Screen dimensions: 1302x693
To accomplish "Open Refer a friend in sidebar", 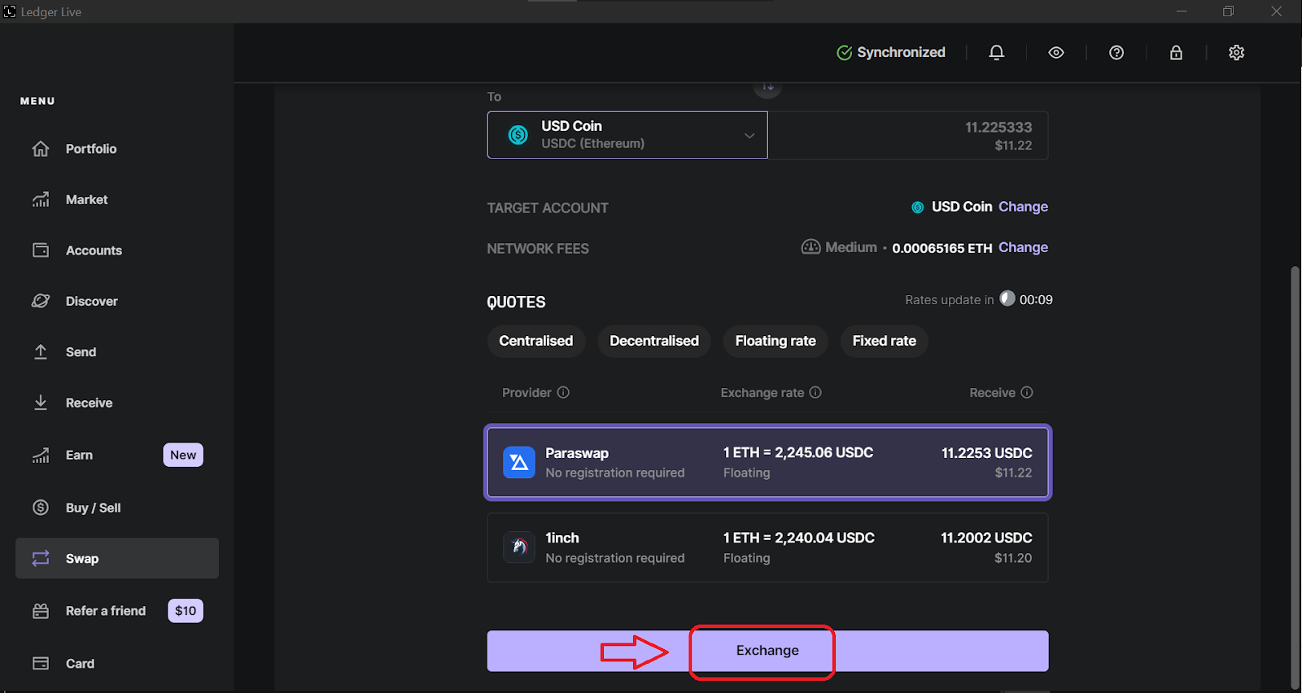I will click(117, 611).
